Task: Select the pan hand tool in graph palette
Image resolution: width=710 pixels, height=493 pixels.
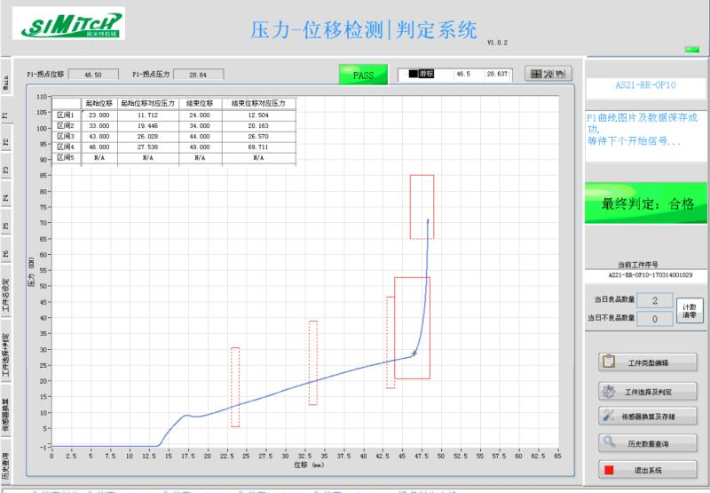Action: 562,74
